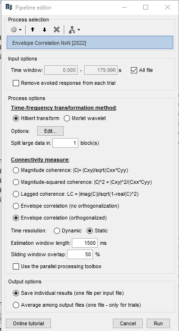This screenshot has height=331, width=179.
Task: Open the gear process selection menu
Action: point(16,30)
